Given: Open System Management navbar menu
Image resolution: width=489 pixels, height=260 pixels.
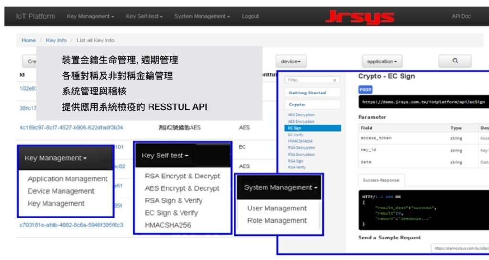Looking at the screenshot, I should (202, 16).
